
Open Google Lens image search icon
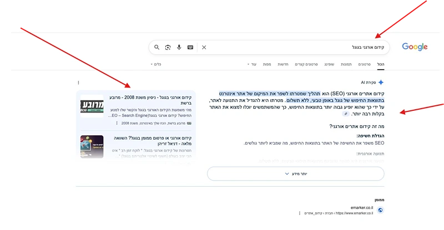coord(168,47)
